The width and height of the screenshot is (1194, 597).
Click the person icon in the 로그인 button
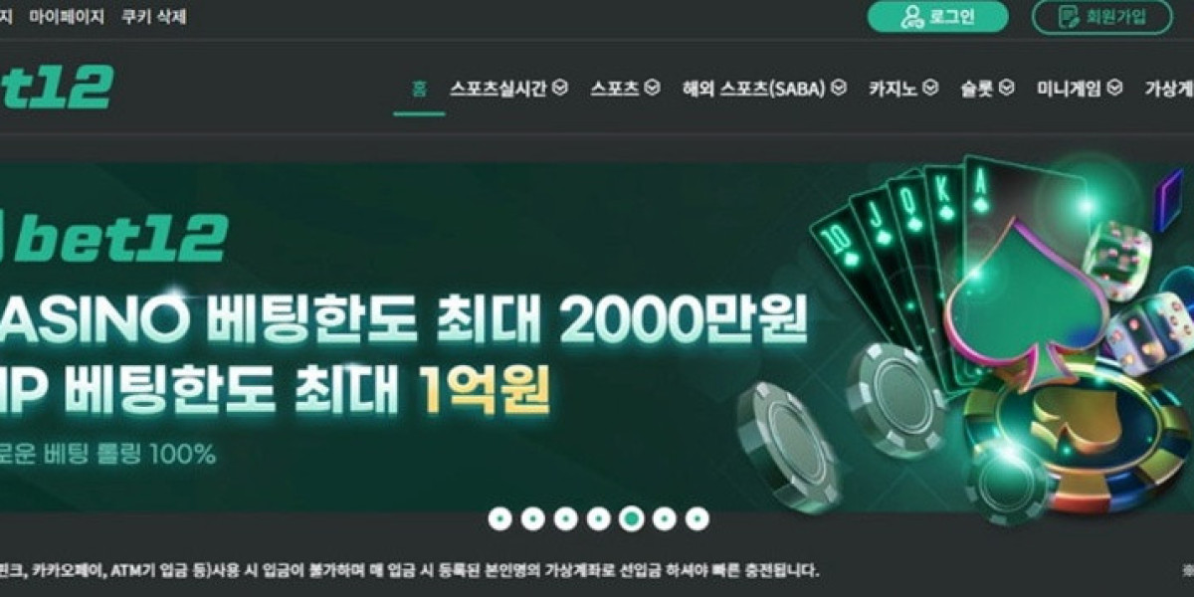(x=911, y=17)
